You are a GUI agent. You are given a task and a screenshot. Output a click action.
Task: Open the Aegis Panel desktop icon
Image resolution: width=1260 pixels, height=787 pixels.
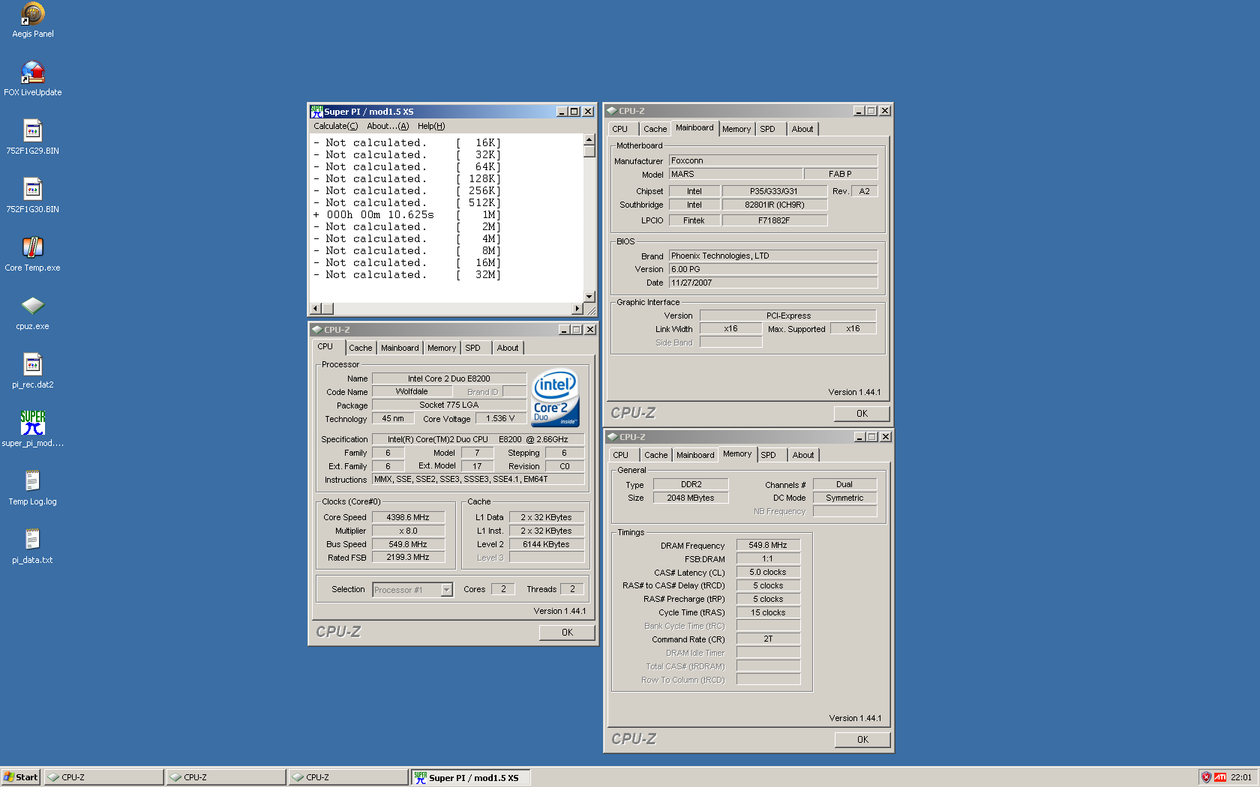pos(32,20)
